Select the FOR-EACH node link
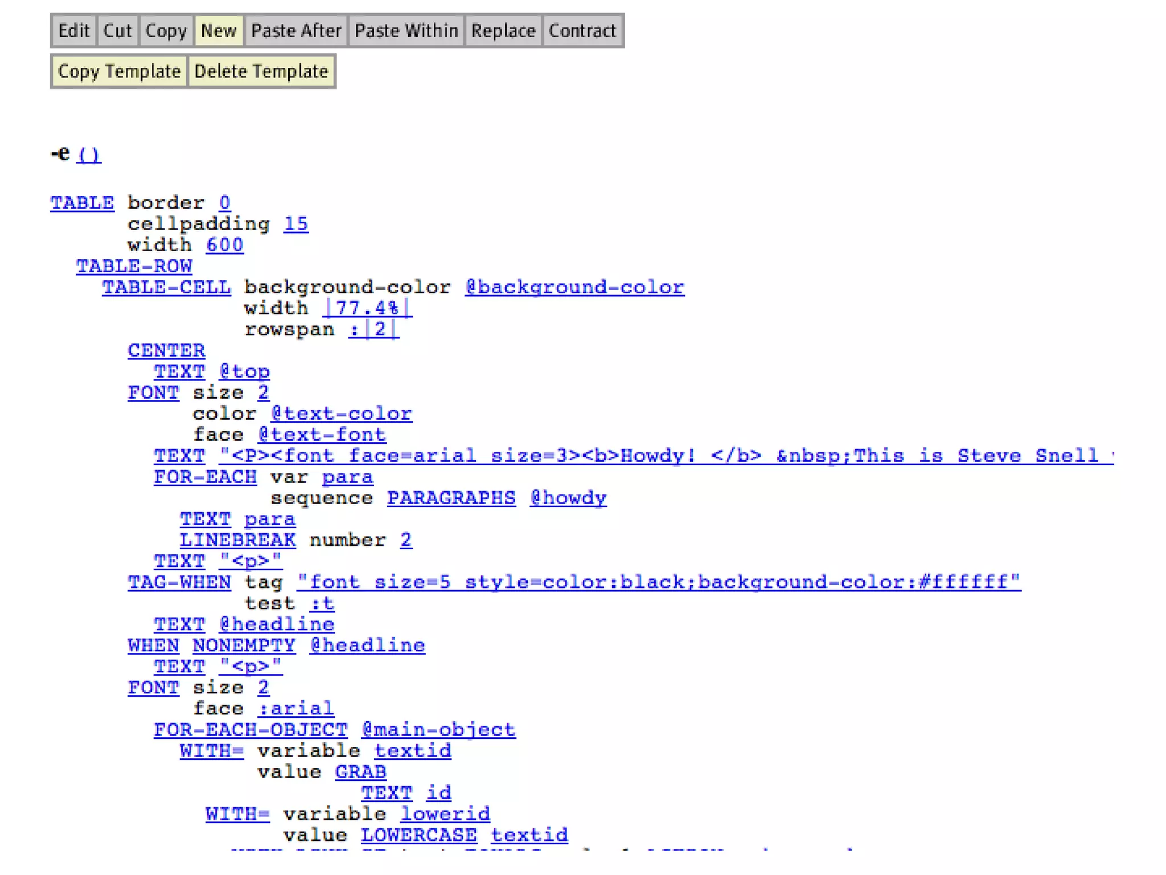Image resolution: width=1166 pixels, height=875 pixels. pos(205,477)
